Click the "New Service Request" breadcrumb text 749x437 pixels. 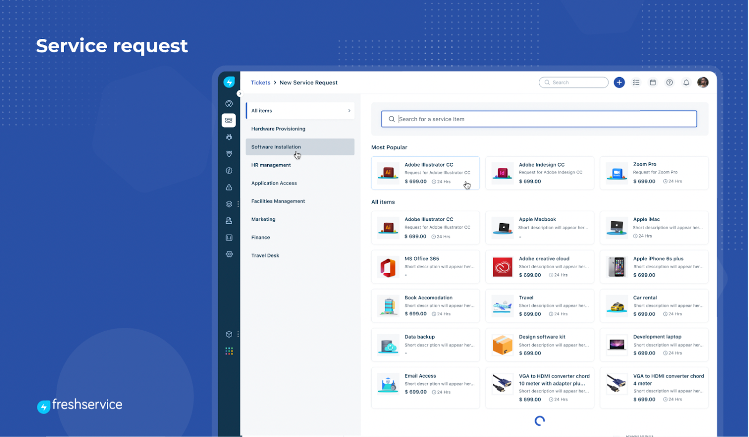(308, 82)
